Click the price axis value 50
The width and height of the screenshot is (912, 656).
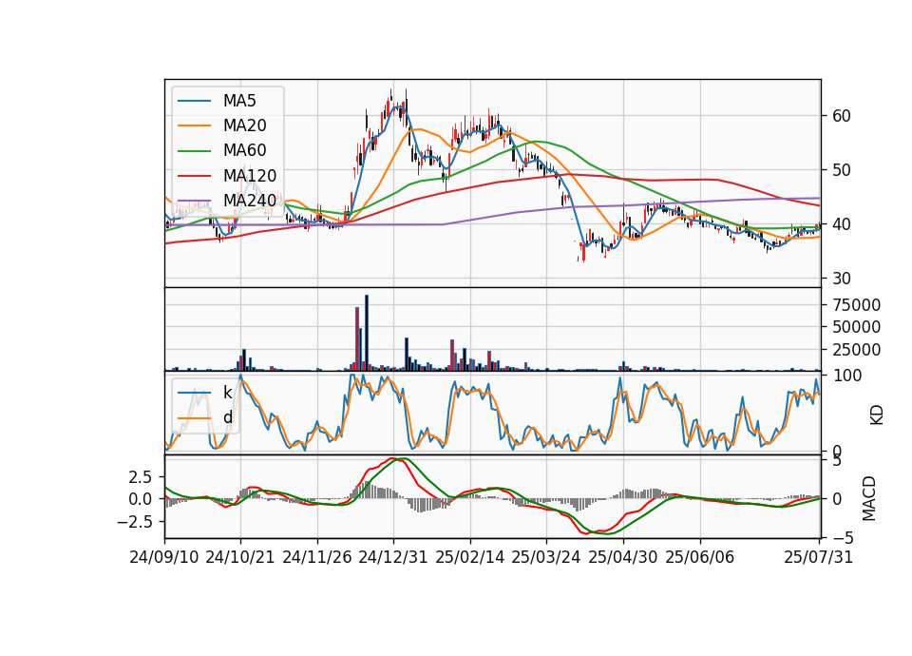tap(842, 170)
